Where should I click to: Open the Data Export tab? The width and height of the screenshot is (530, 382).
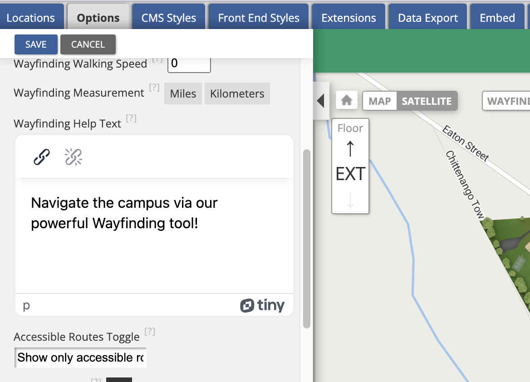(x=428, y=18)
